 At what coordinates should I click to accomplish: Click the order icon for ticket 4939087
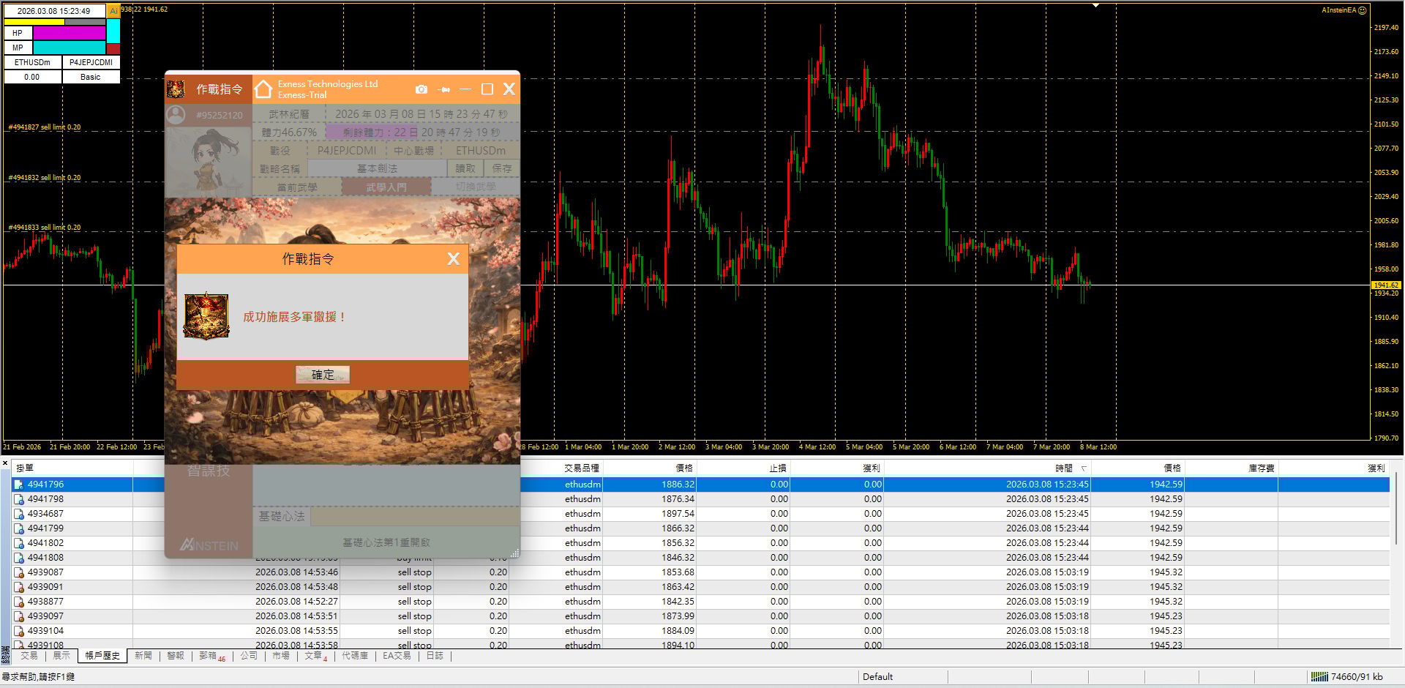coord(19,572)
